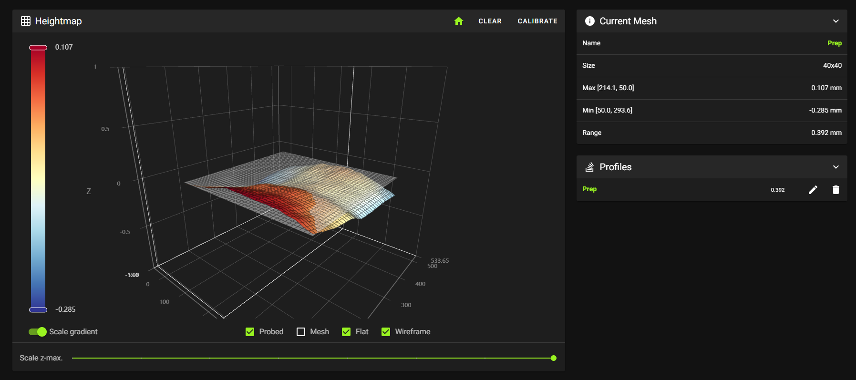Click the pencil edit icon for Prep profile
The width and height of the screenshot is (856, 380).
point(813,190)
